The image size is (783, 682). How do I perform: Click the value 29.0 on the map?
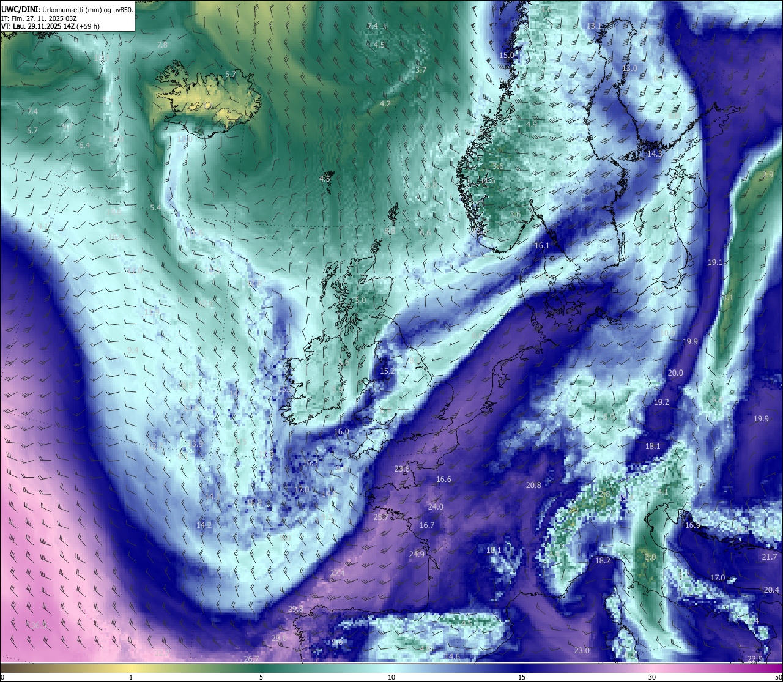pos(279,637)
